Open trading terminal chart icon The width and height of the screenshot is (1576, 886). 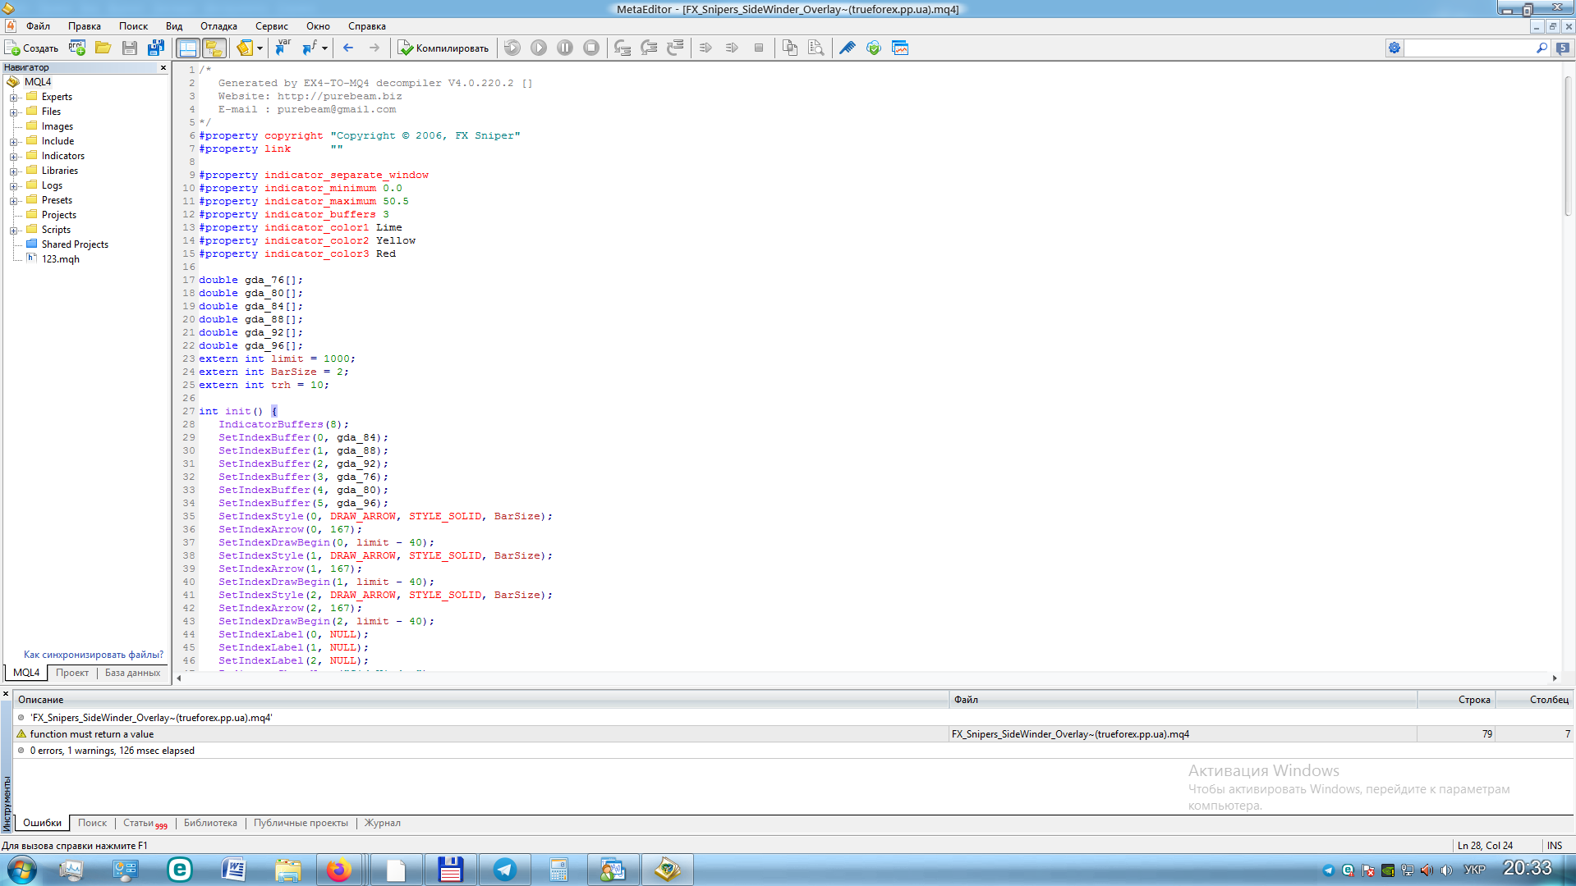[x=900, y=48]
